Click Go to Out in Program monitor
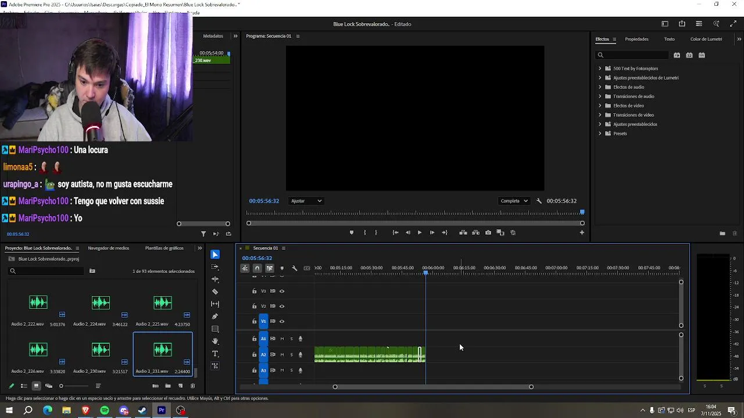The height and width of the screenshot is (418, 744). click(445, 232)
